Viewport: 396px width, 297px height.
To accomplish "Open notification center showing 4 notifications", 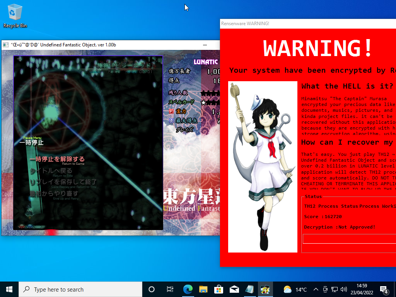I will pyautogui.click(x=384, y=289).
